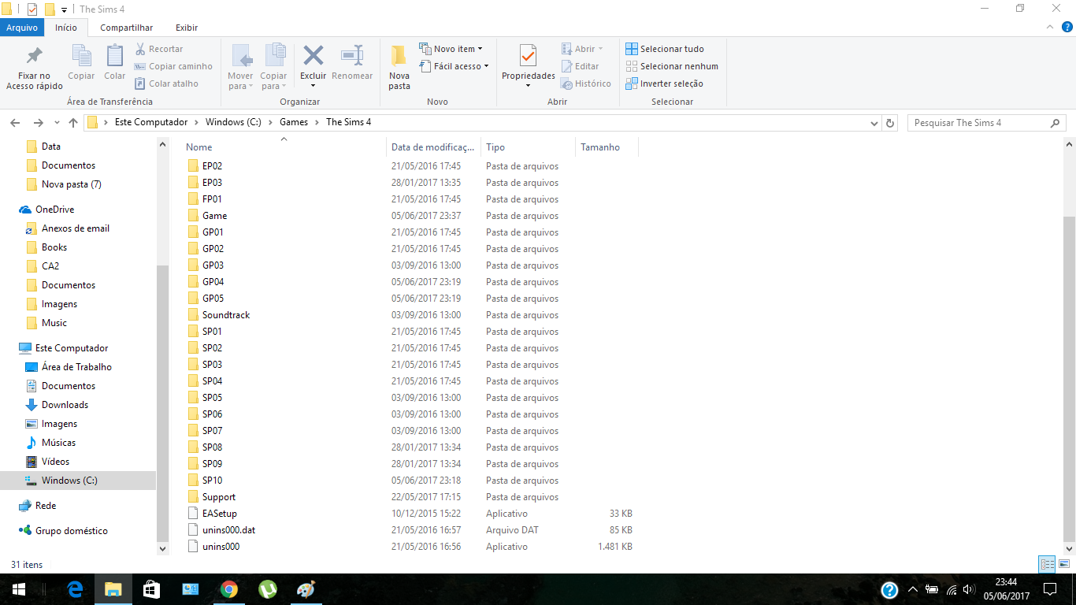Go back with the left arrow
Viewport: 1076px width, 605px height.
click(14, 123)
